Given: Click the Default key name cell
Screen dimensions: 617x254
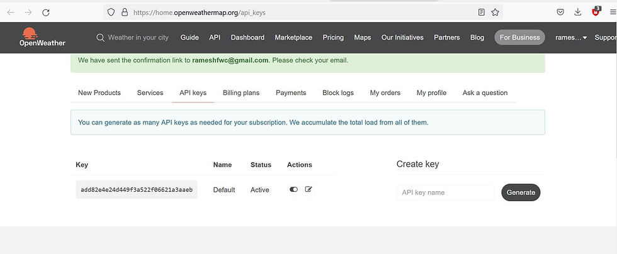Looking at the screenshot, I should pos(224,189).
